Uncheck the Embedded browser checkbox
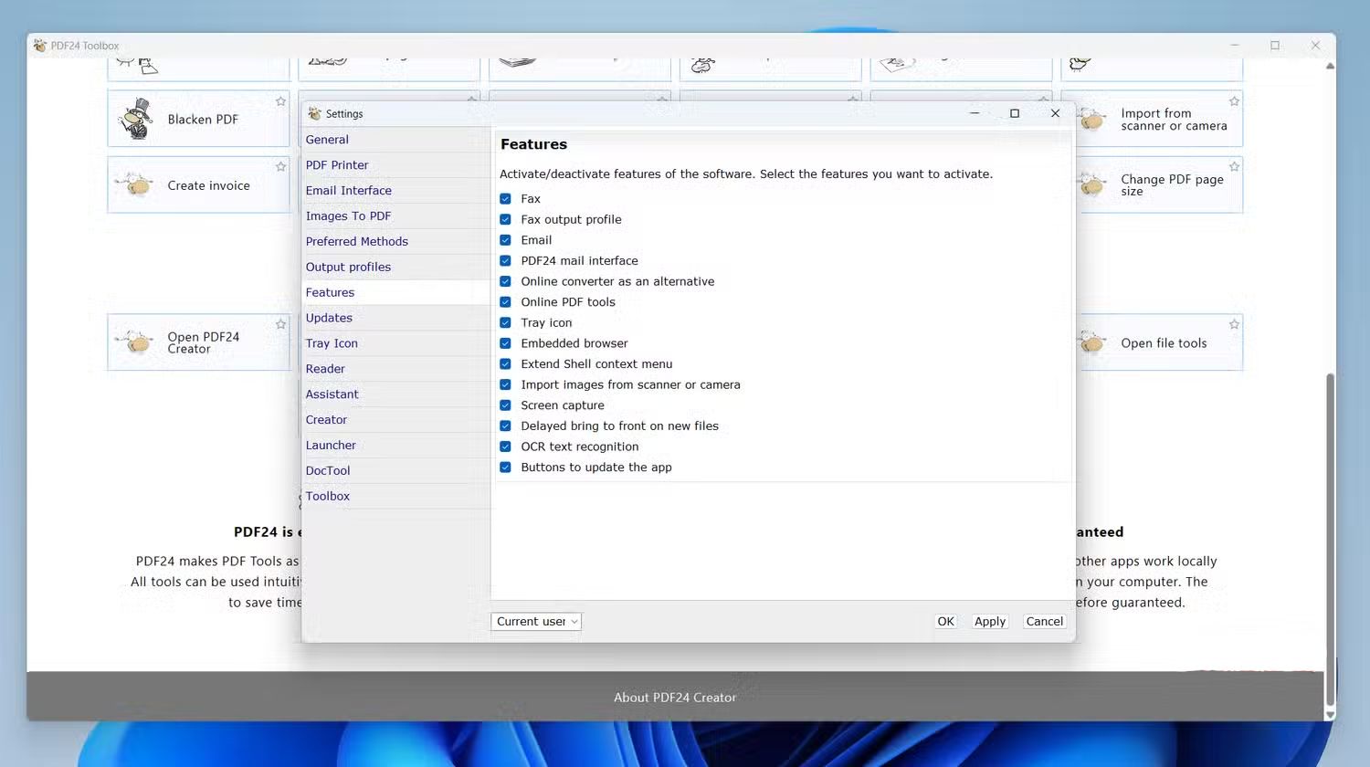The image size is (1370, 767). (x=505, y=343)
